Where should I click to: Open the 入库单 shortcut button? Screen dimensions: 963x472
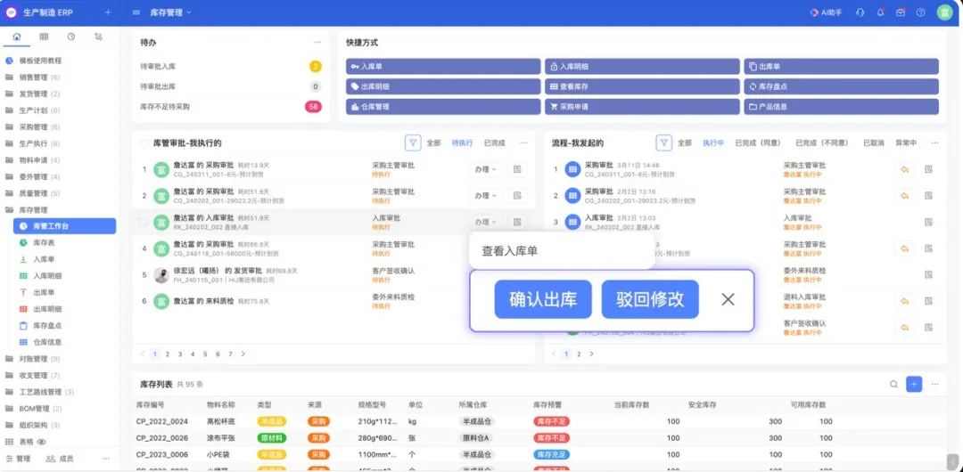443,66
